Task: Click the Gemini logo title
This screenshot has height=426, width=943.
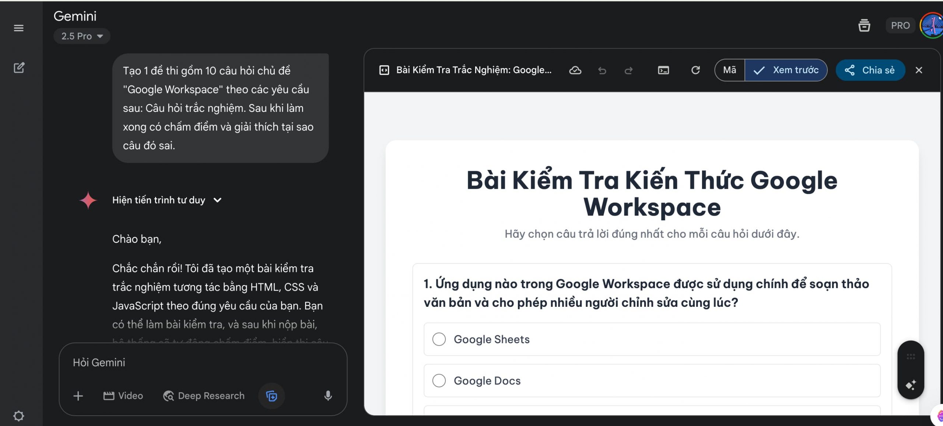Action: click(75, 16)
